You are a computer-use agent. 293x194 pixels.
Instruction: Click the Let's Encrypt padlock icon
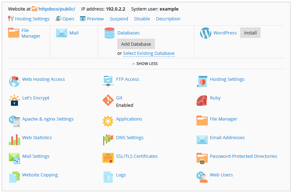[x=14, y=101]
